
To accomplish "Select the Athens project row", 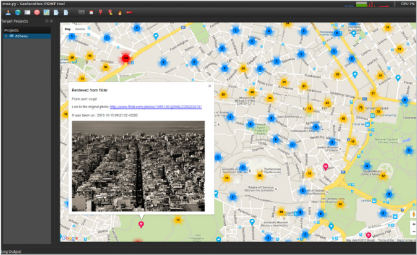I will (x=26, y=36).
